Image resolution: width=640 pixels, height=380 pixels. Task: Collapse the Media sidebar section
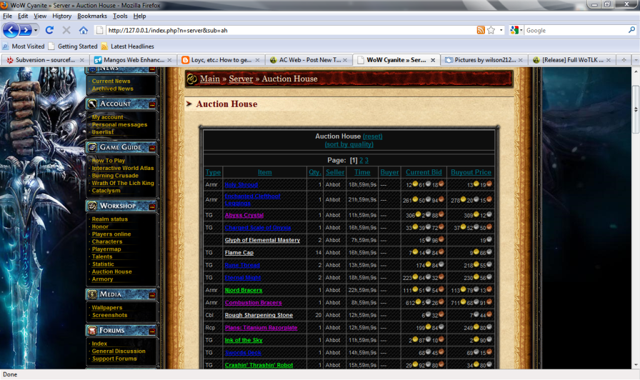pyautogui.click(x=152, y=294)
